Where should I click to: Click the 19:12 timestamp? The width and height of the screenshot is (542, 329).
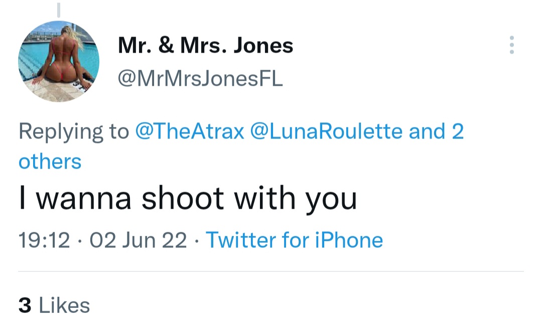point(44,240)
